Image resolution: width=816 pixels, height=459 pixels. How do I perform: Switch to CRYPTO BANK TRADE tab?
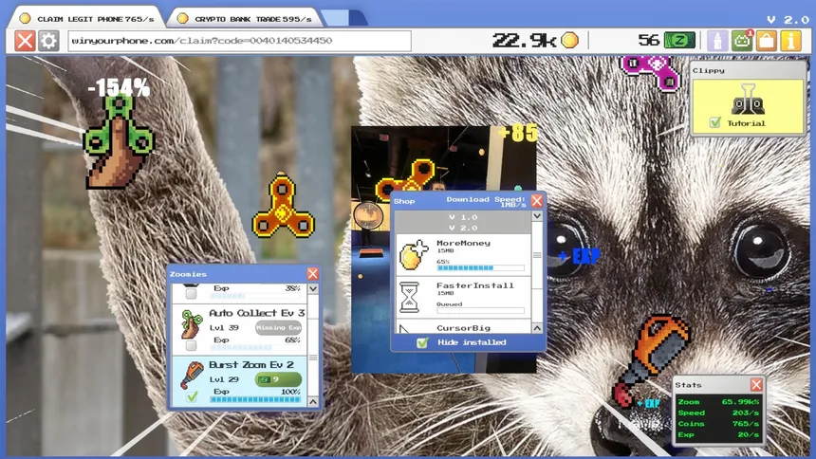pos(245,19)
